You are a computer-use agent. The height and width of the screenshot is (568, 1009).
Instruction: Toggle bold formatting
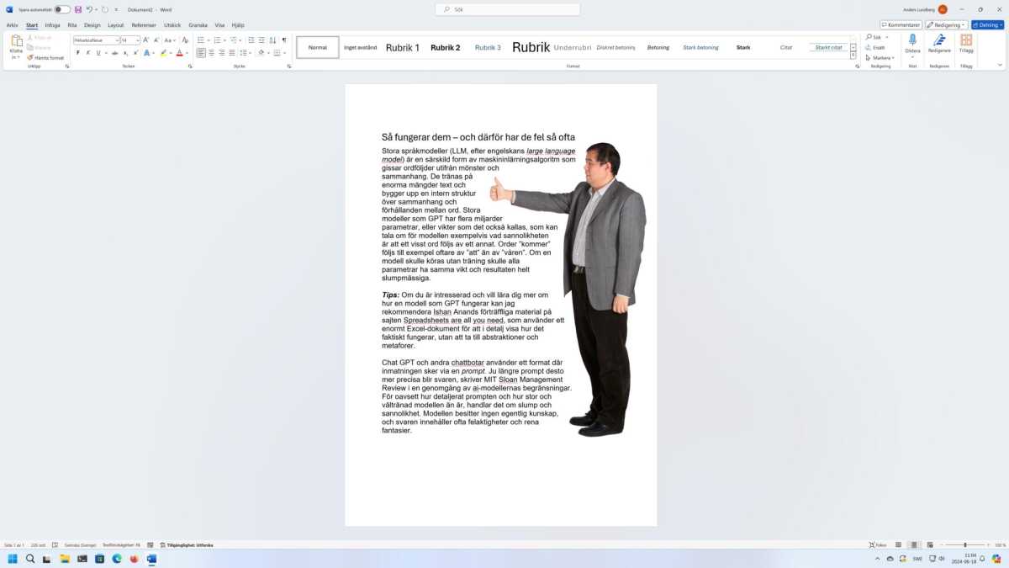78,53
